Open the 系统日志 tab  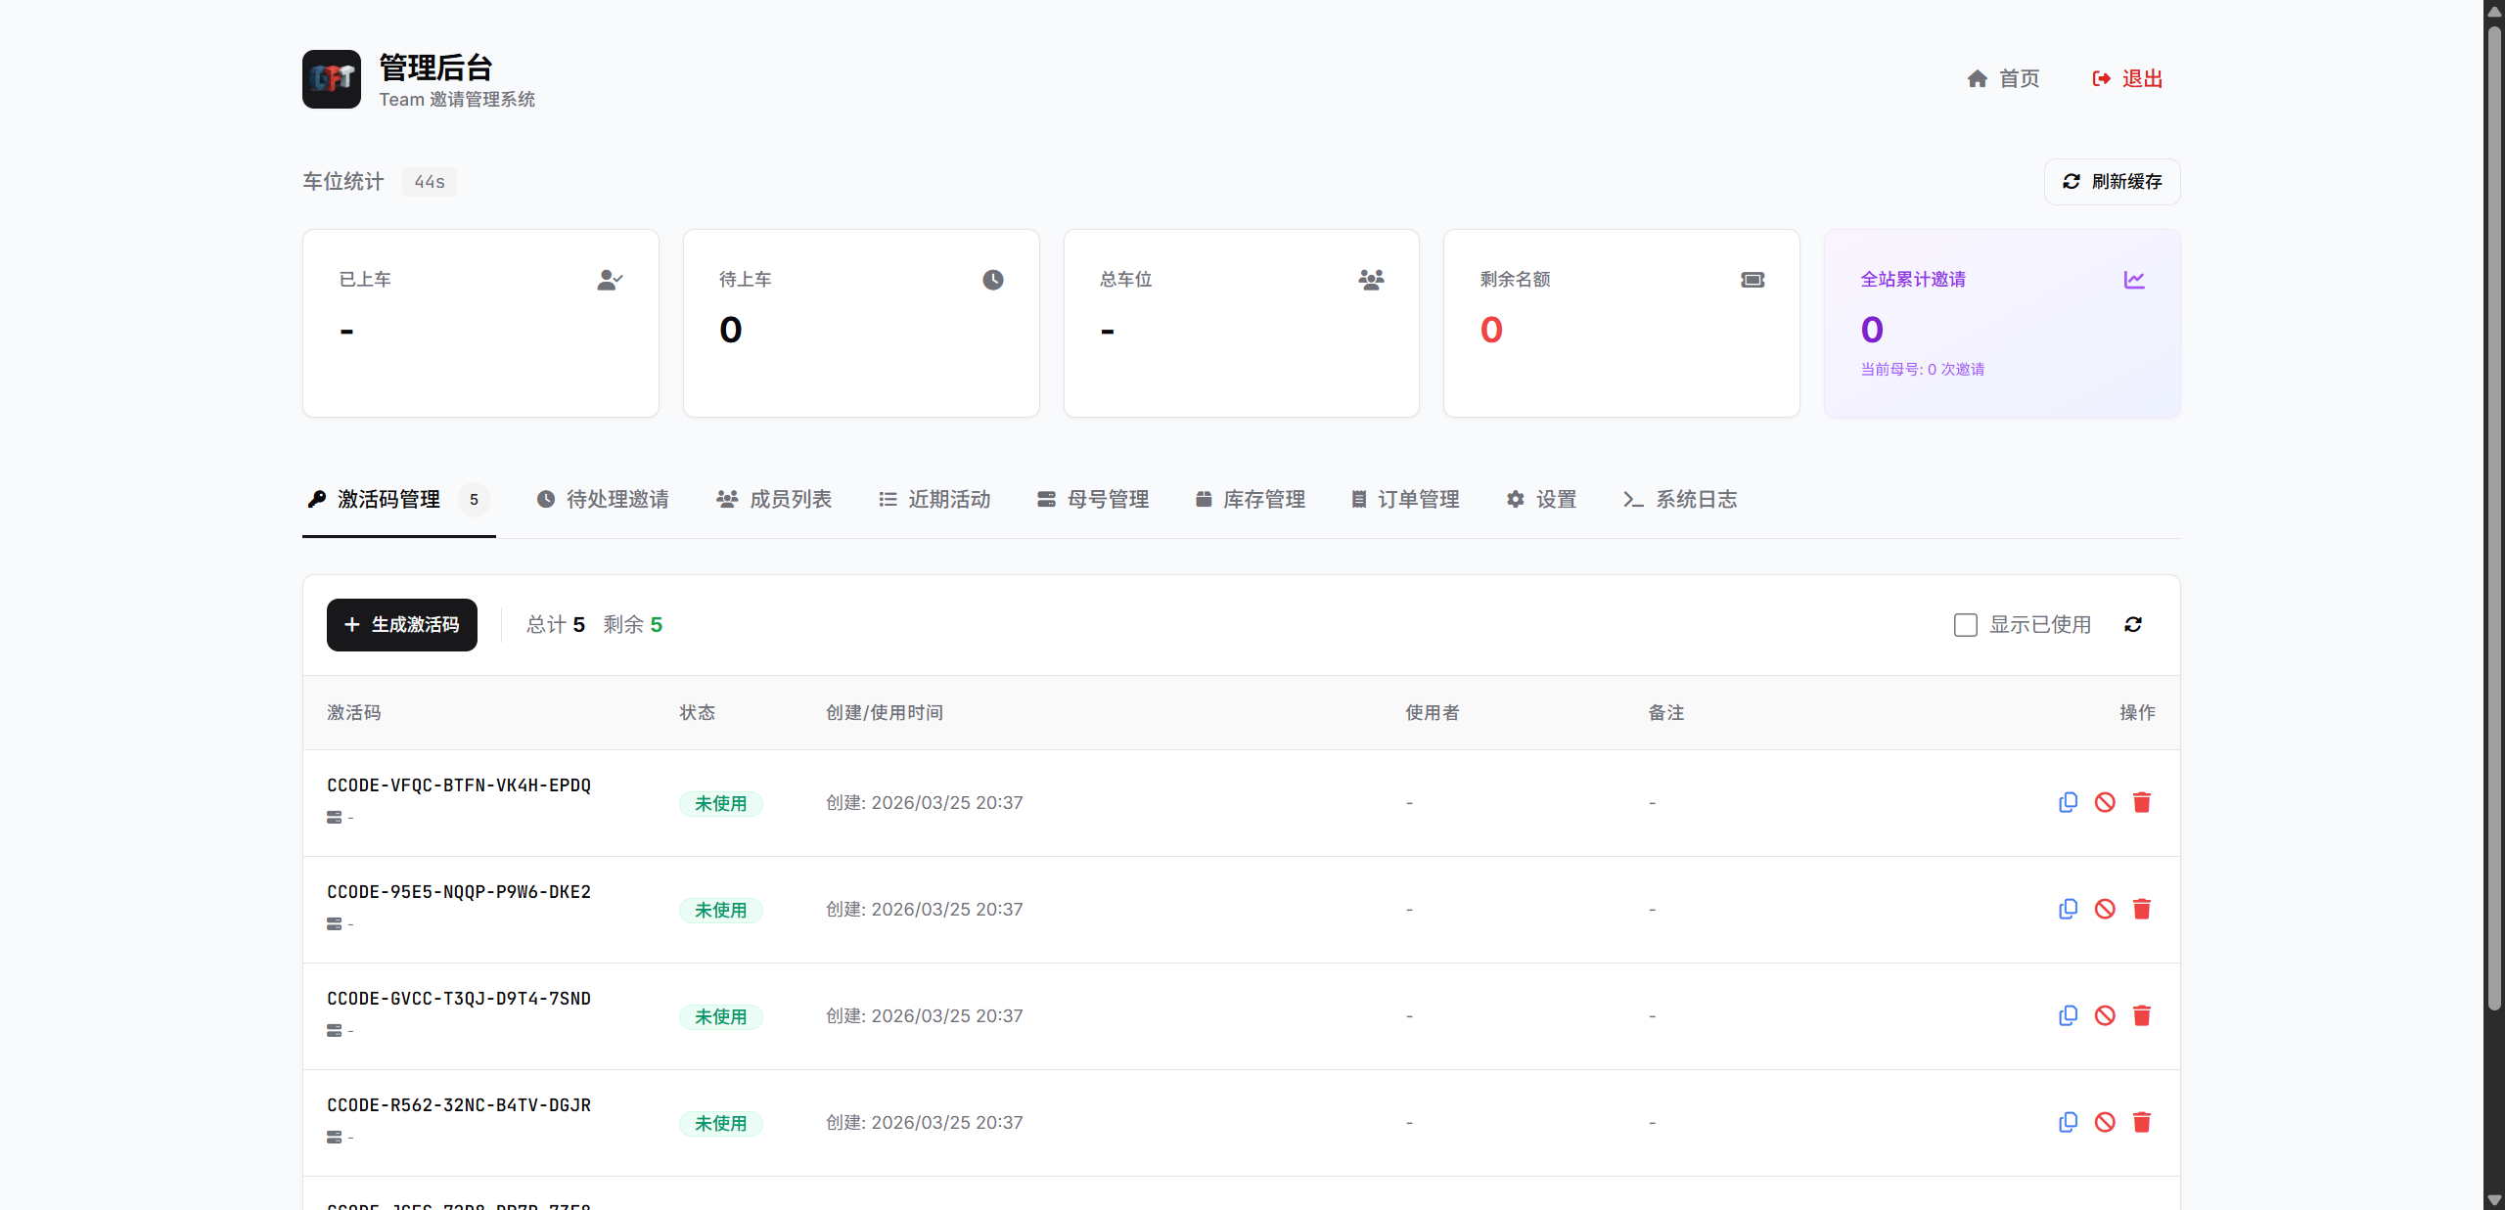click(1680, 499)
